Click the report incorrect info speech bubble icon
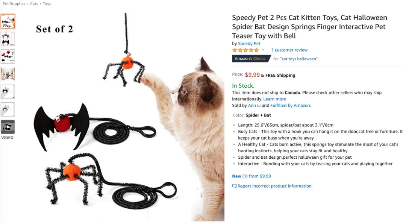The width and height of the screenshot is (406, 223). [234, 186]
